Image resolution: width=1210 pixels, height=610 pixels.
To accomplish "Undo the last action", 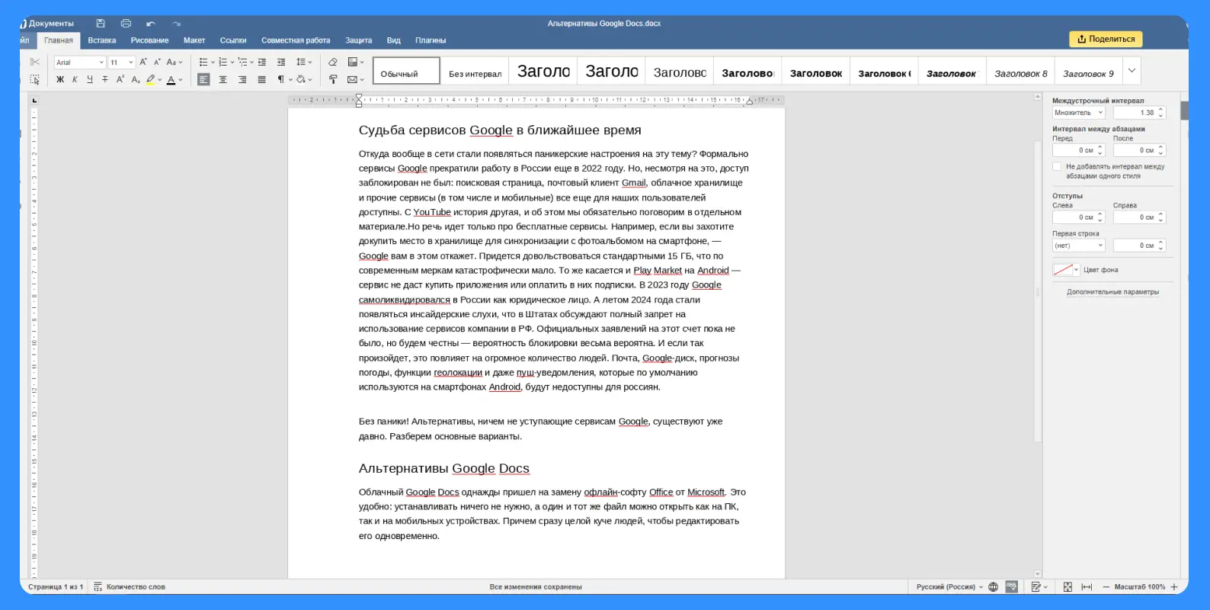I will tap(151, 24).
